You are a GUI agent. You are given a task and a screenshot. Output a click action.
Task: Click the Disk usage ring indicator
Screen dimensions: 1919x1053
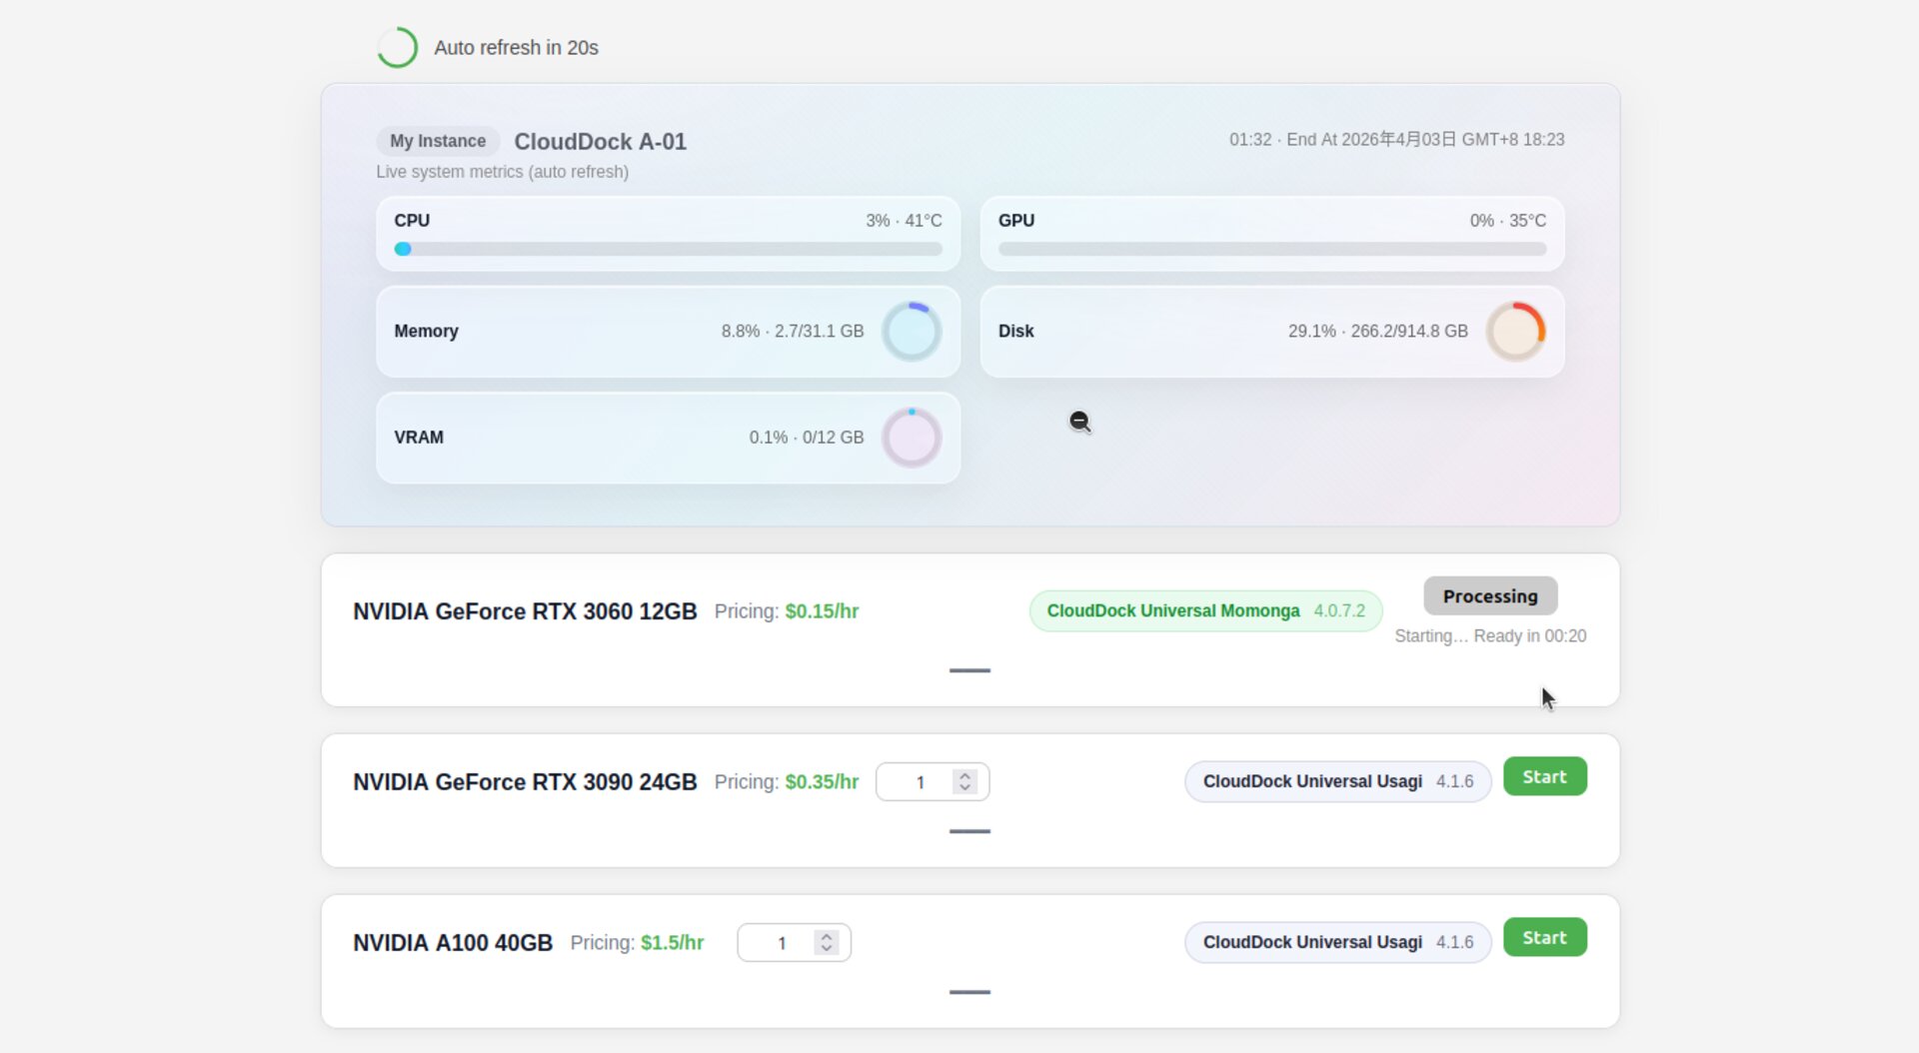[x=1515, y=332]
